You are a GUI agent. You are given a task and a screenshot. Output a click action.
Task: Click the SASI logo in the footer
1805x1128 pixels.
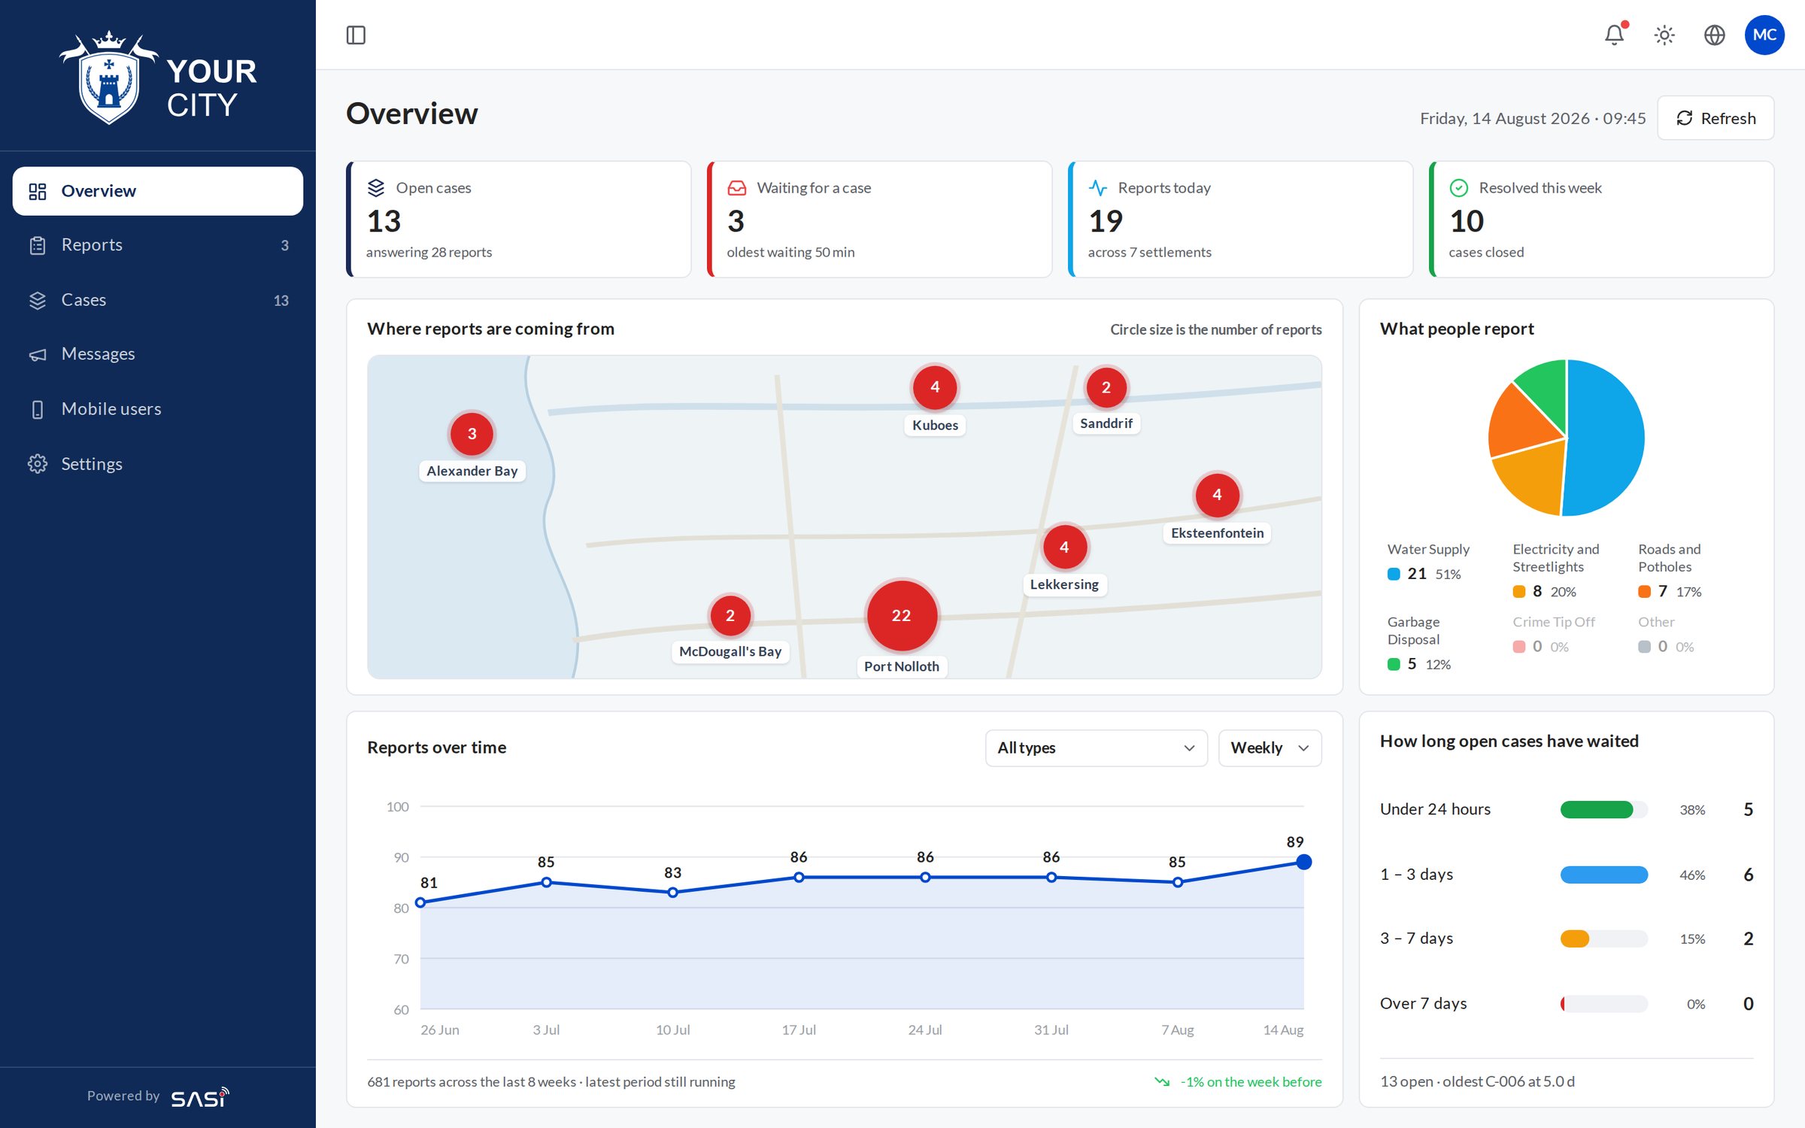(x=200, y=1097)
